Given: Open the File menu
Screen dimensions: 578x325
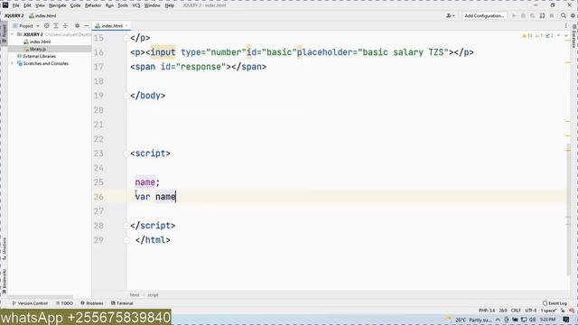Looking at the screenshot, I should click(15, 5).
